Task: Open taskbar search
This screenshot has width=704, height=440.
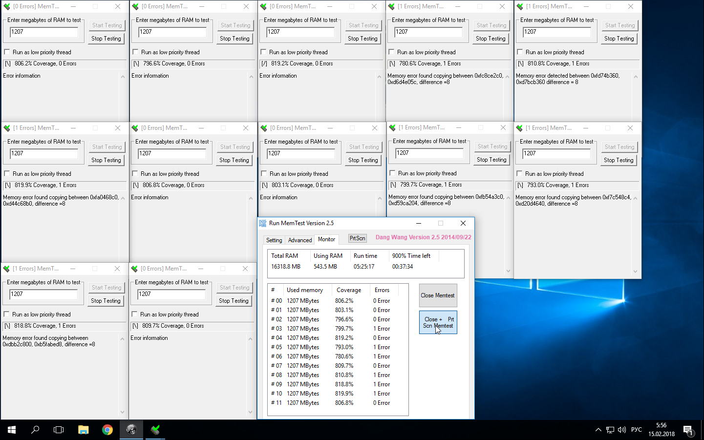Action: [x=35, y=430]
